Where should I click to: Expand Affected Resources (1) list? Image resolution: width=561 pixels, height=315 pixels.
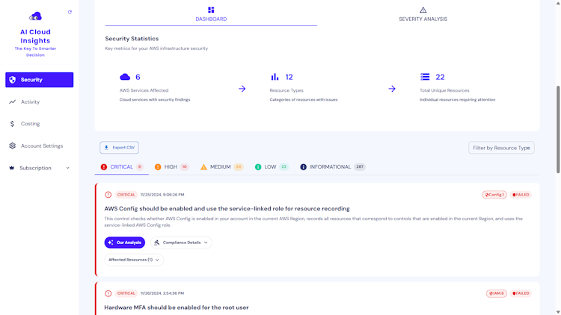tap(134, 260)
